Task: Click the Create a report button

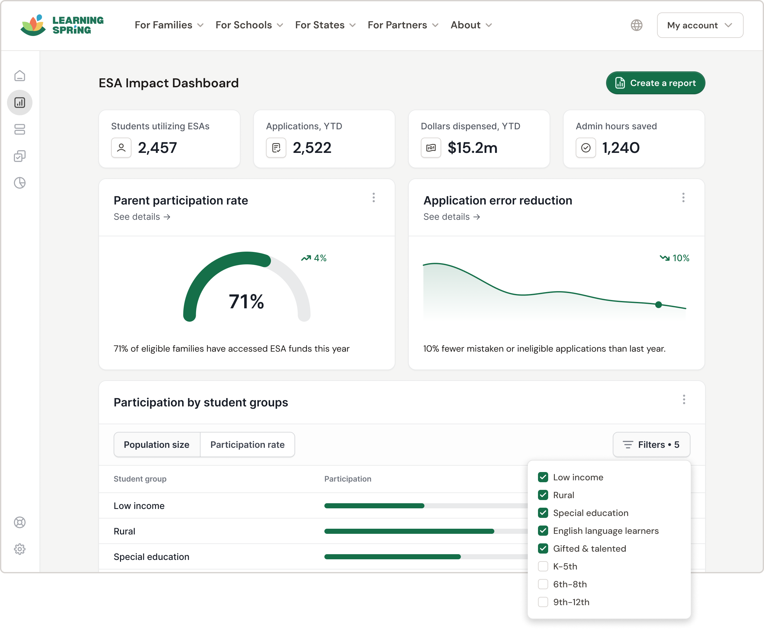Action: (x=655, y=83)
